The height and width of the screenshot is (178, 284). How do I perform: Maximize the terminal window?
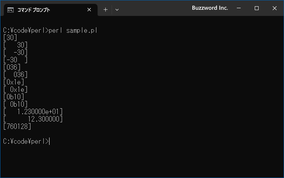coord(256,8)
